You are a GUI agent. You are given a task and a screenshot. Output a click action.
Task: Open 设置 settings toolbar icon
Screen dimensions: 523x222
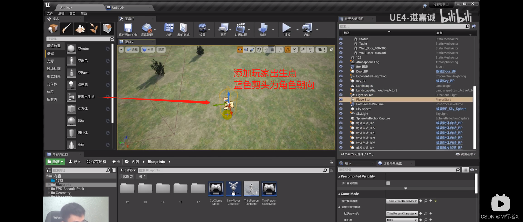pyautogui.click(x=202, y=30)
